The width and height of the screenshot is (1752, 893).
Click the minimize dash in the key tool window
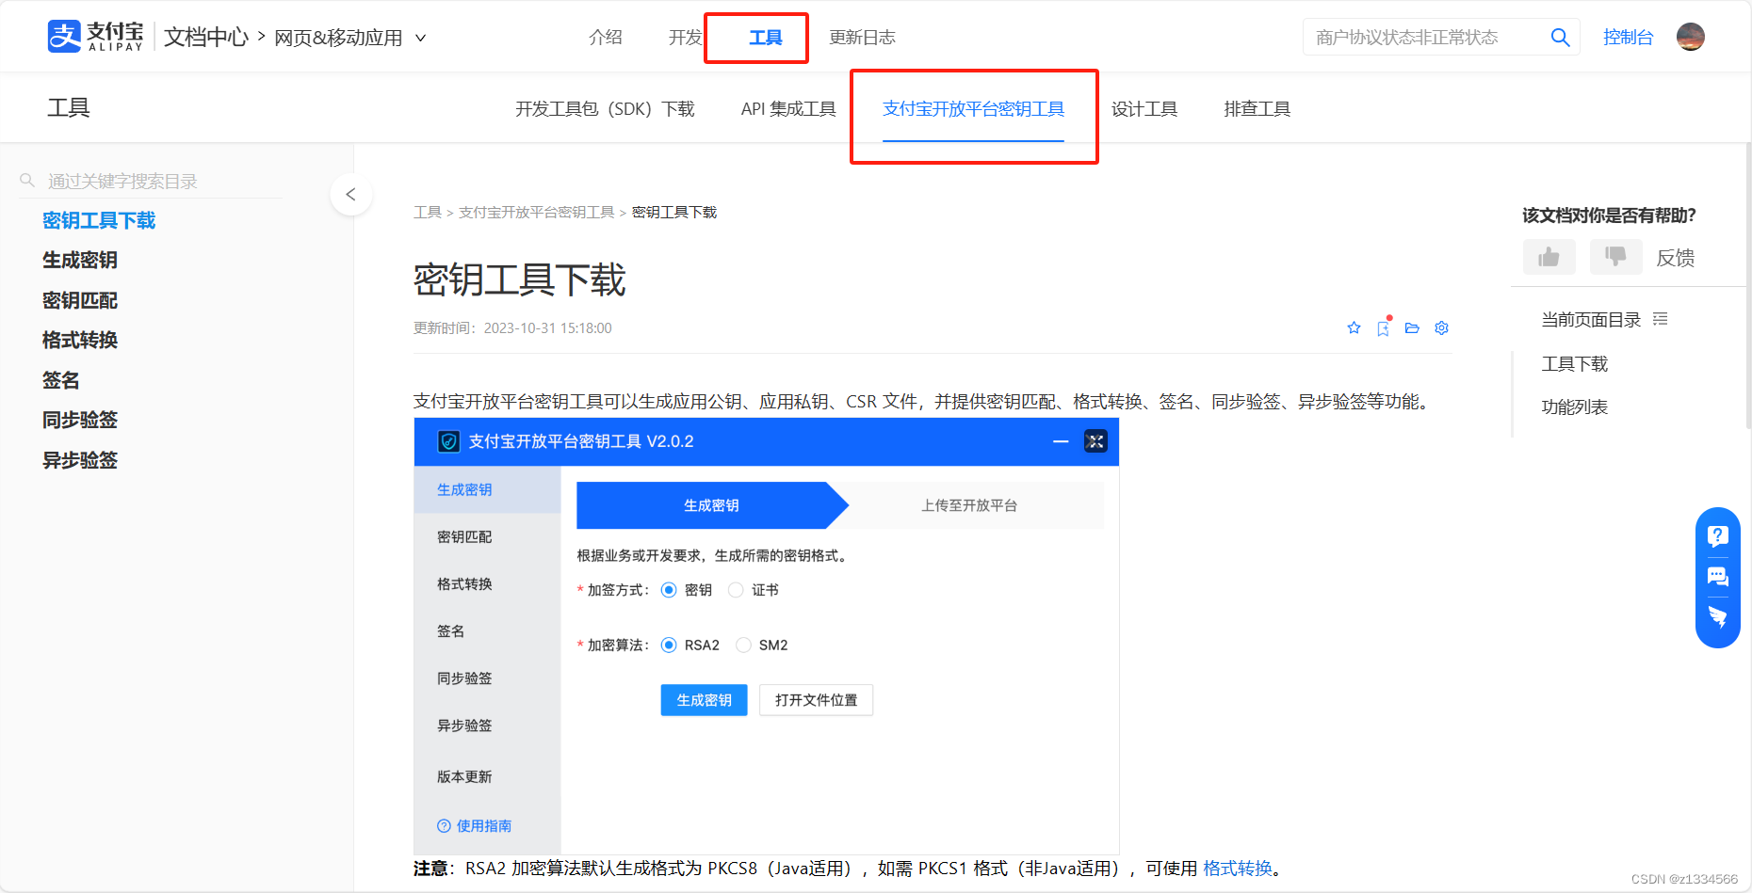1061,441
